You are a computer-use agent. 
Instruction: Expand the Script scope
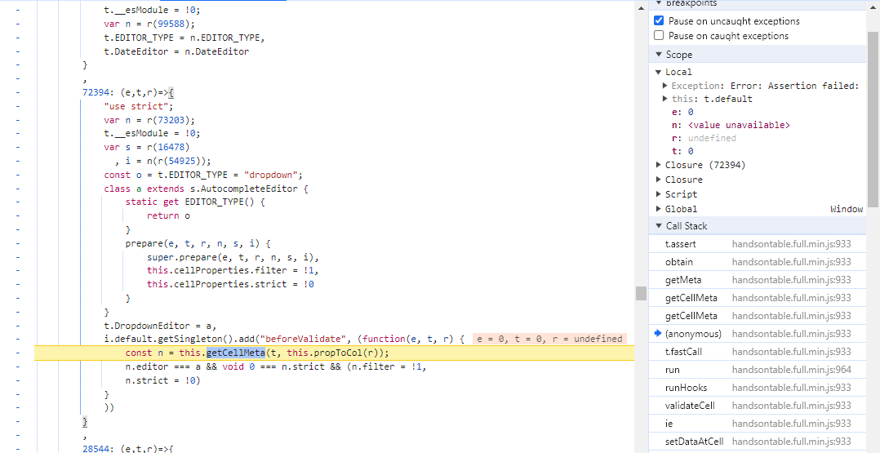(x=658, y=194)
